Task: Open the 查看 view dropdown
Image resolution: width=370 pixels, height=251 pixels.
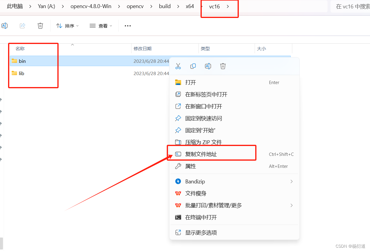Action: [101, 26]
